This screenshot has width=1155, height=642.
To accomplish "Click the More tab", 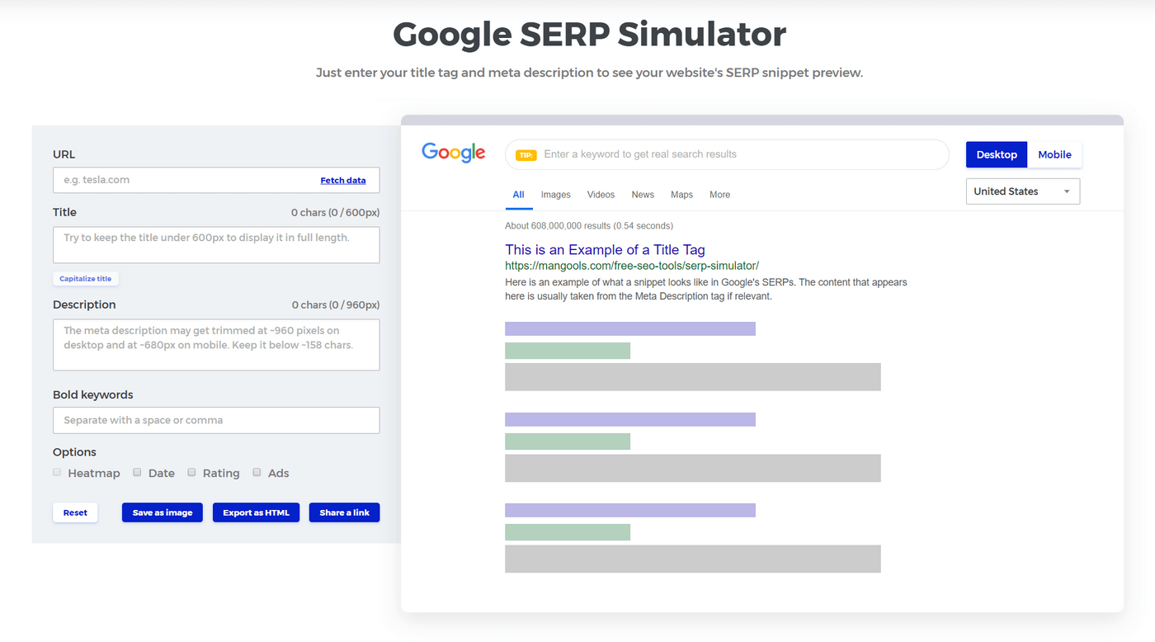I will [719, 195].
